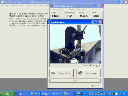The width and height of the screenshot is (128, 96).
Task: Click the instruction text about File menu
Action: click(29, 15)
